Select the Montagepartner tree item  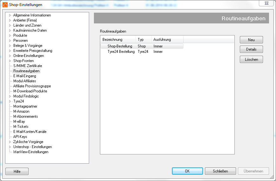coord(25,106)
